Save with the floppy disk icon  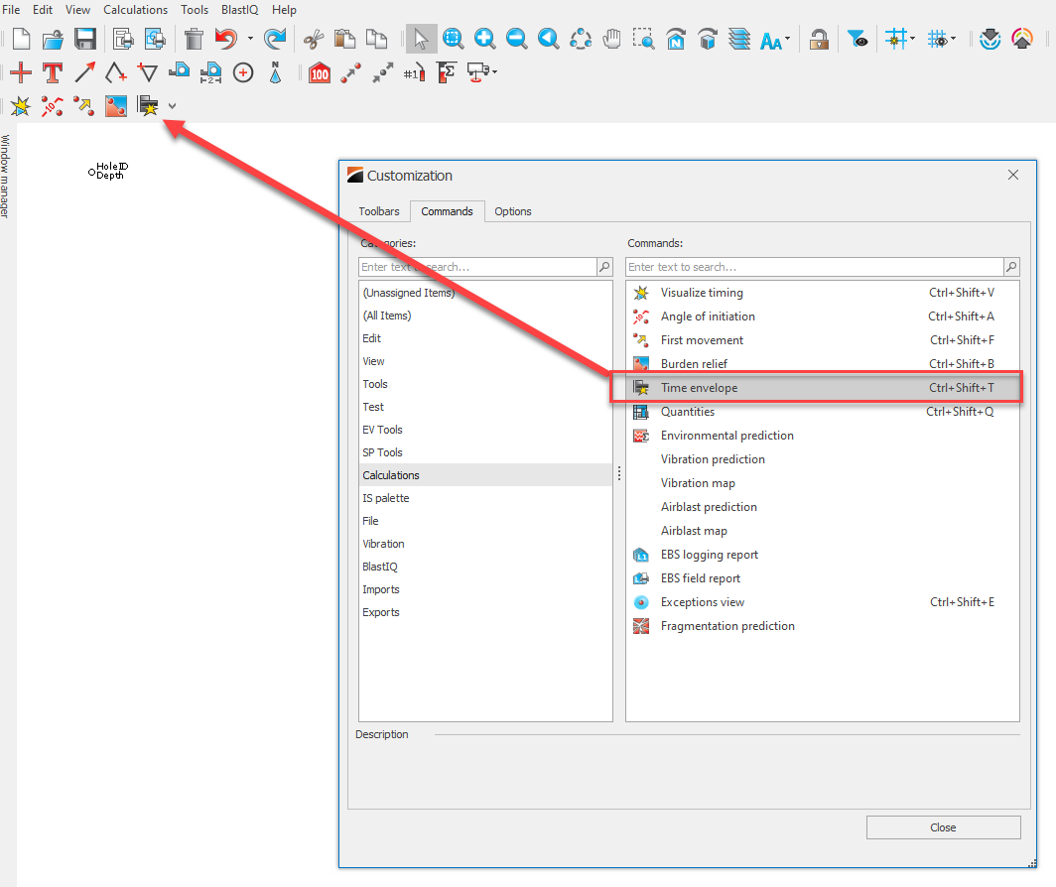[x=85, y=39]
